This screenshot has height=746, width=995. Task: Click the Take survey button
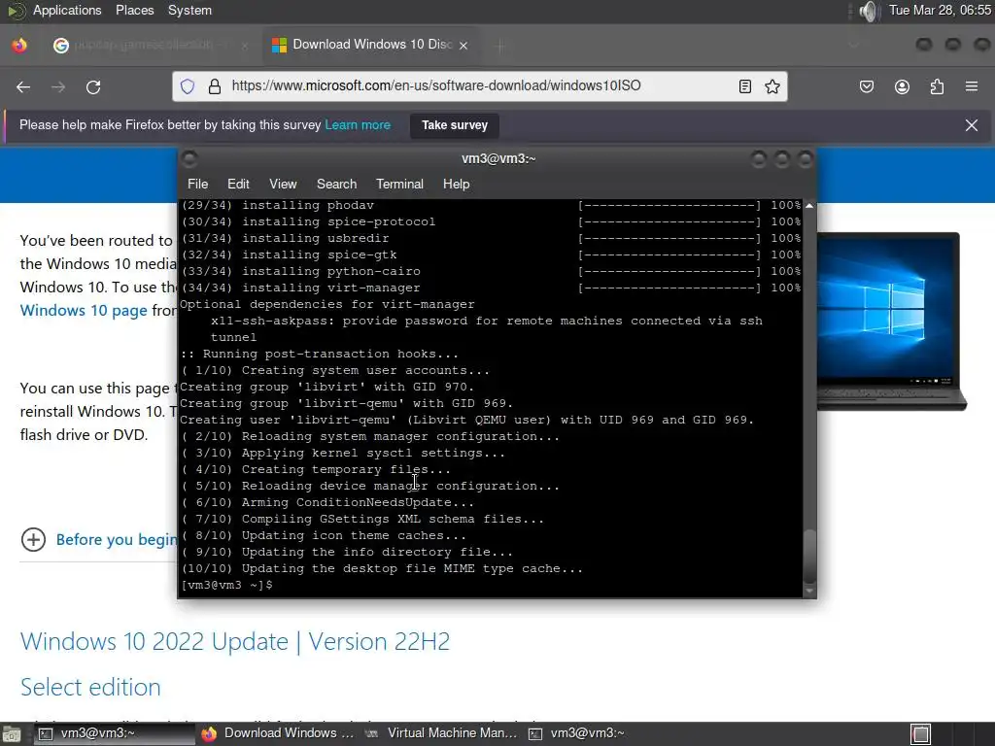pyautogui.click(x=455, y=125)
